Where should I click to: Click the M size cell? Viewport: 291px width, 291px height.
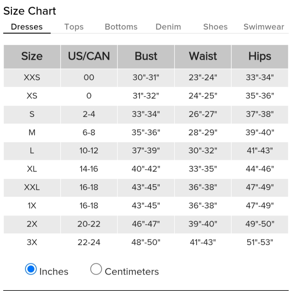point(32,132)
